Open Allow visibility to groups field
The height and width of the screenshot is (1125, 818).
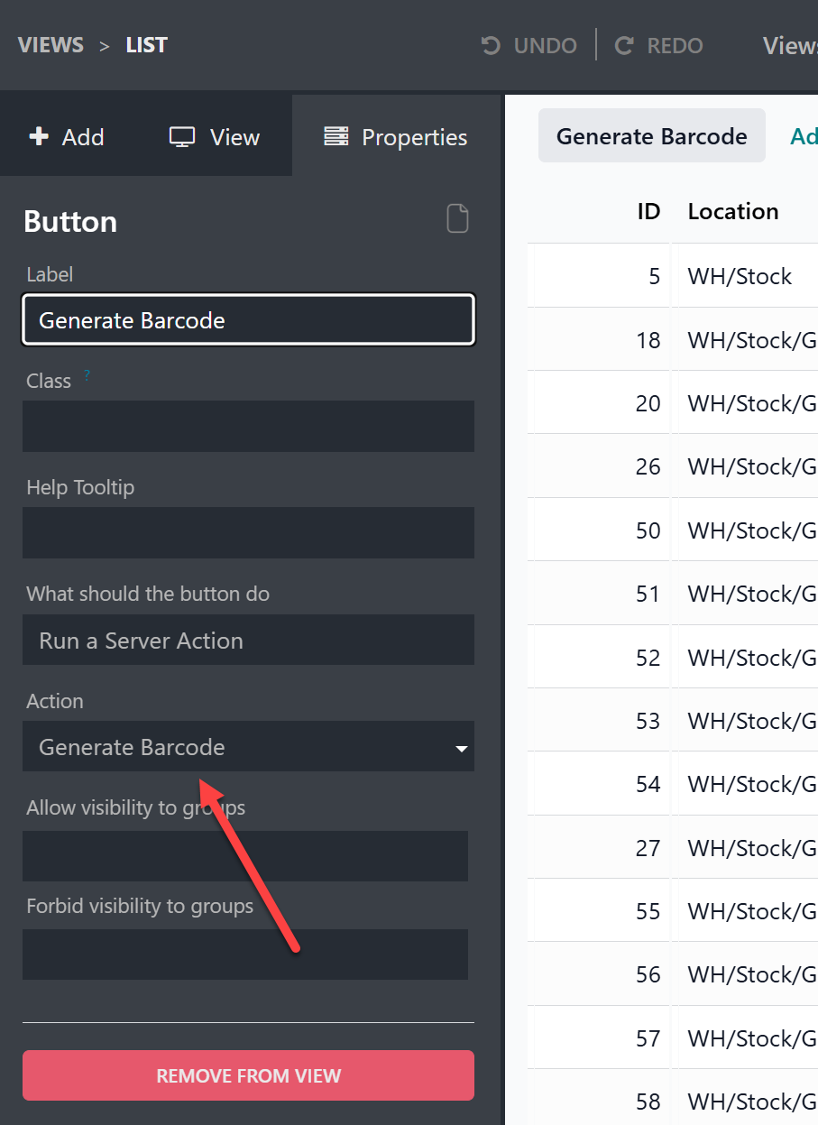pos(245,856)
